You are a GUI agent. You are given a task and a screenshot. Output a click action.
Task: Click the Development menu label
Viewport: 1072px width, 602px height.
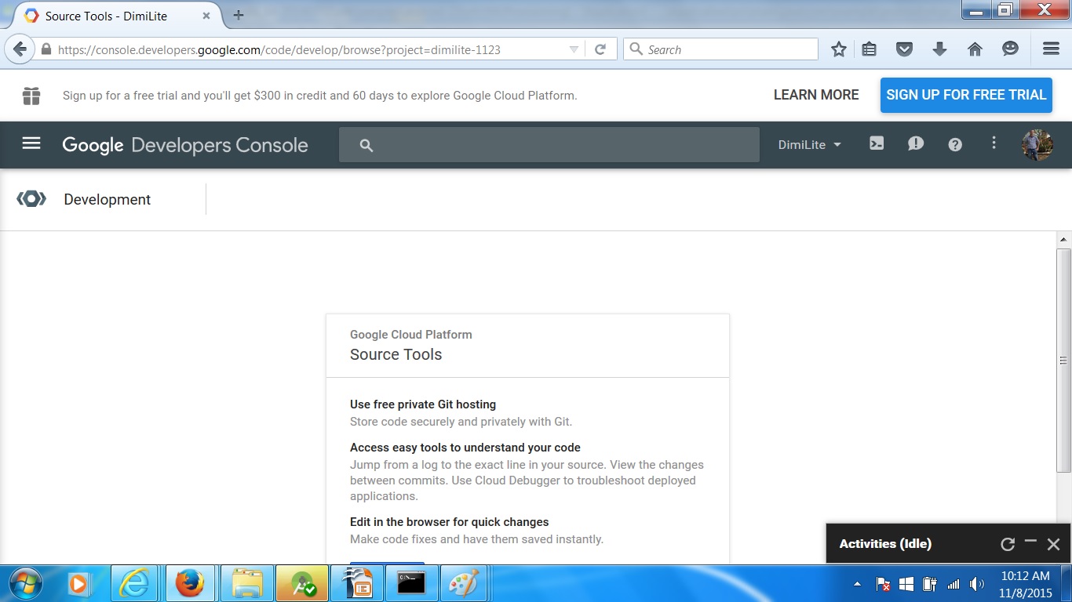tap(108, 199)
